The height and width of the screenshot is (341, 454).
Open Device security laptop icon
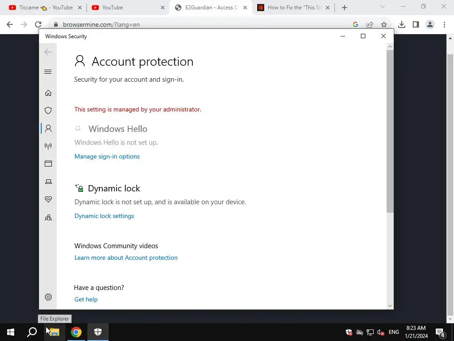(48, 182)
